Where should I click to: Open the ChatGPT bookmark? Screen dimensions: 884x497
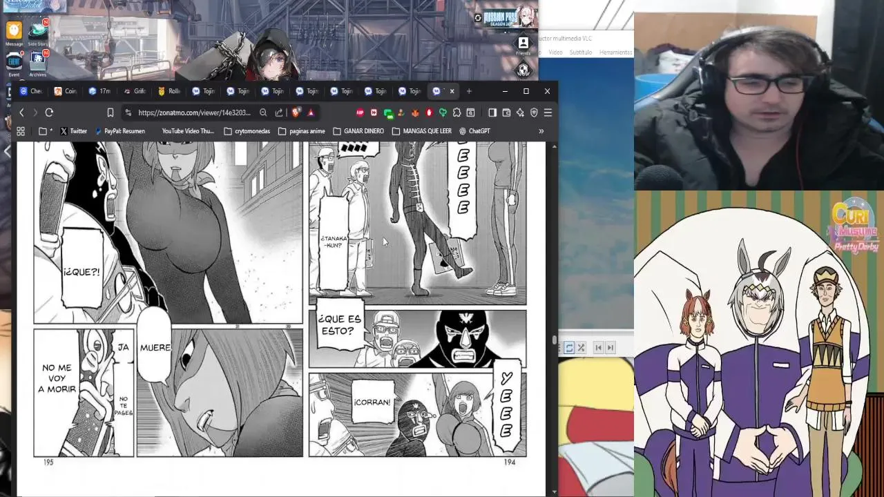(x=474, y=131)
